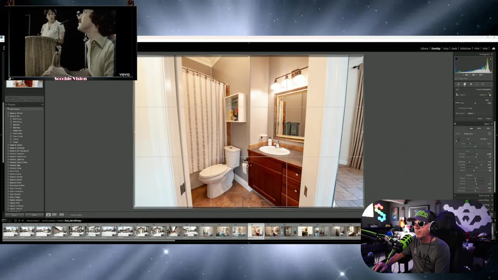The image size is (498, 280).
Task: Open the Tool Overlay Always dropdown
Action: click(x=471, y=113)
